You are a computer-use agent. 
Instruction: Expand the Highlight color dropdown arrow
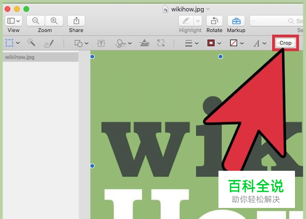pos(198,21)
